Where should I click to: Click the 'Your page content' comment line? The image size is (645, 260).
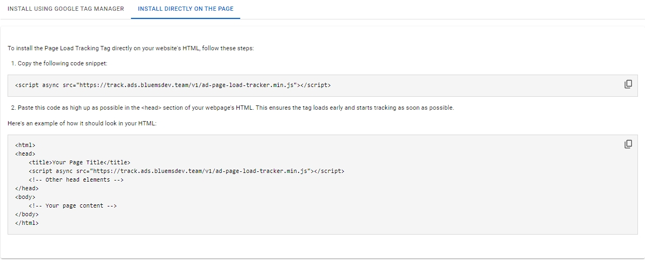pyautogui.click(x=73, y=205)
